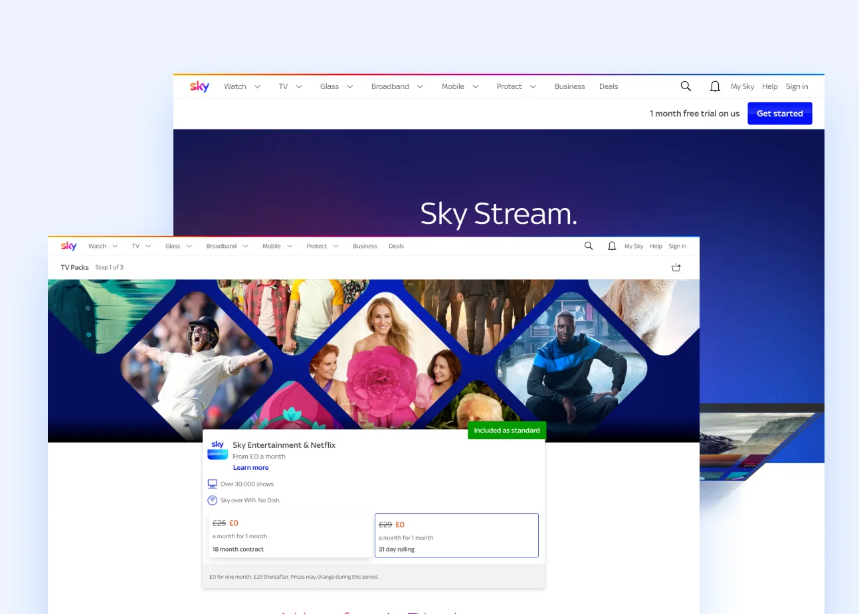Click the Included as standard badge
The height and width of the screenshot is (614, 859).
click(x=507, y=430)
